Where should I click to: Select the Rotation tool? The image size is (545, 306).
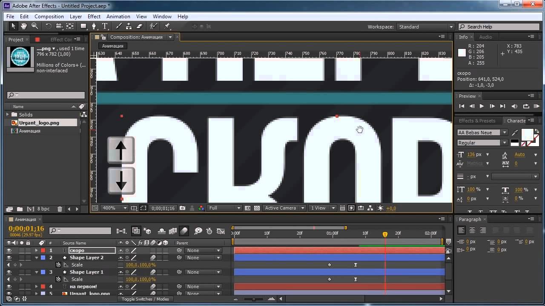click(49, 26)
